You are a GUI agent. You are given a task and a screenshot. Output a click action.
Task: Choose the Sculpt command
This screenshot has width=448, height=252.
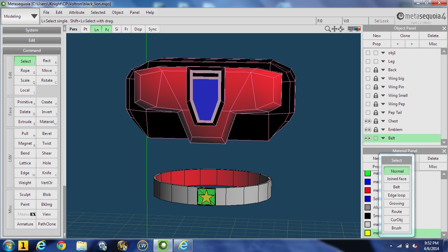[25, 195]
